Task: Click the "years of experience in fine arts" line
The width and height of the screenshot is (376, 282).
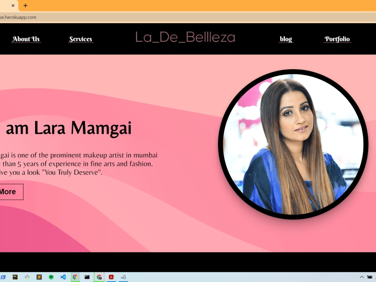Action: pyautogui.click(x=76, y=164)
